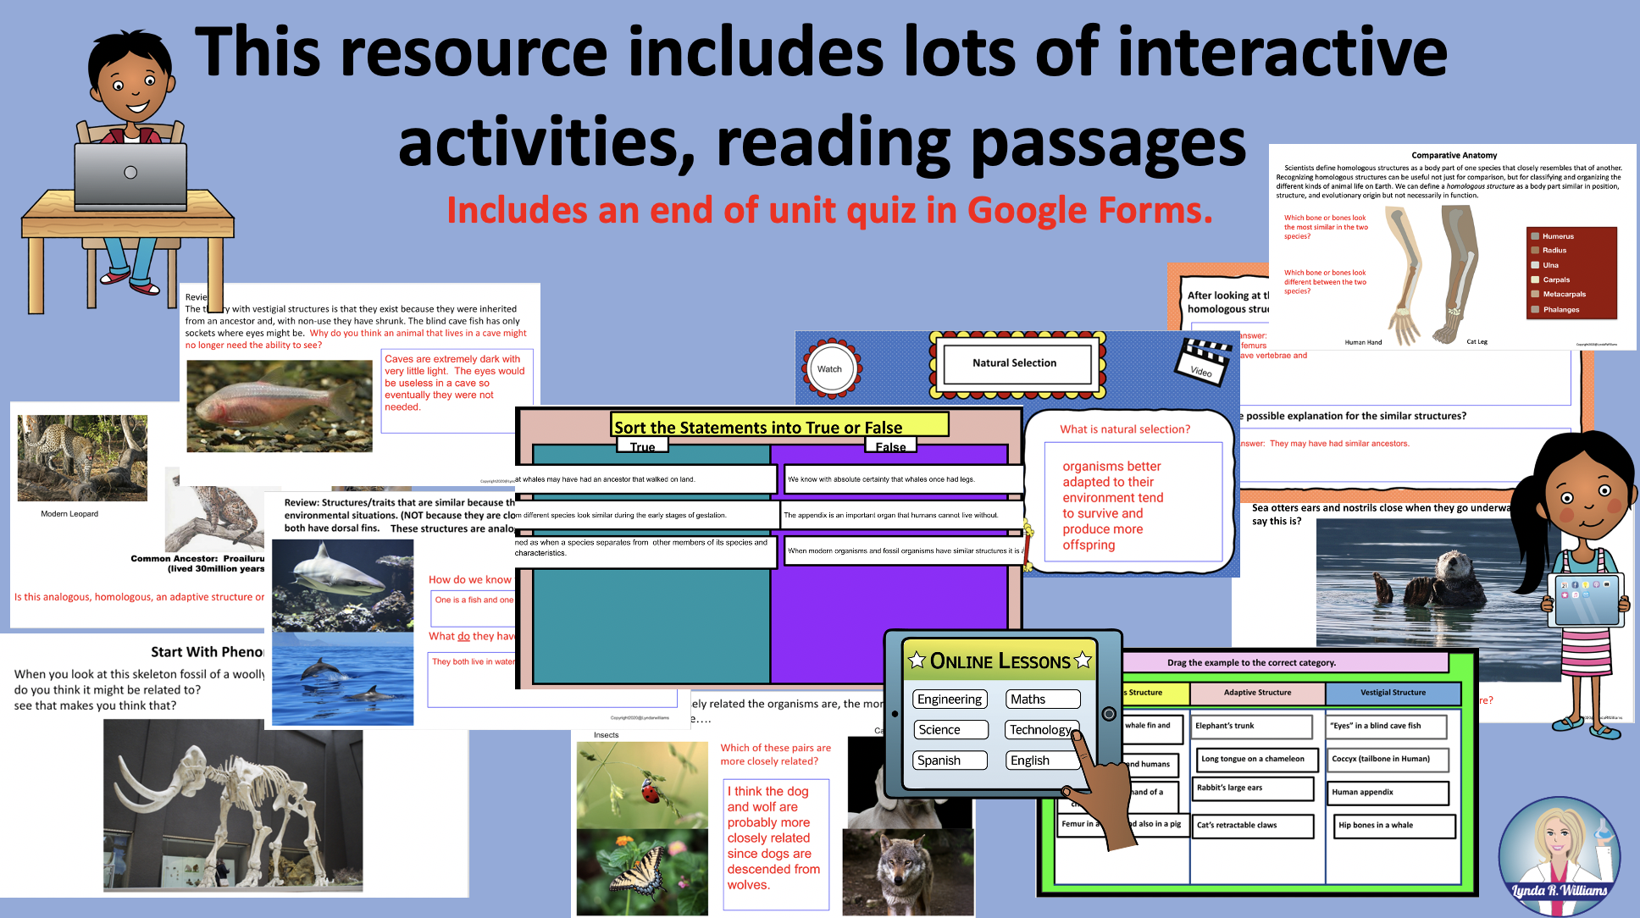Click the left star beside Online Lessons
The image size is (1640, 918).
click(x=917, y=660)
